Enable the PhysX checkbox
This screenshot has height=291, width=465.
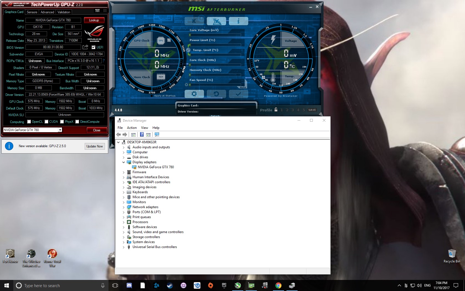pos(62,122)
